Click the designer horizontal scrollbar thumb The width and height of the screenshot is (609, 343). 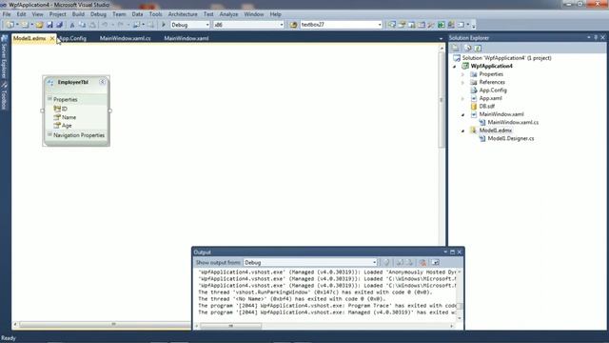113,324
